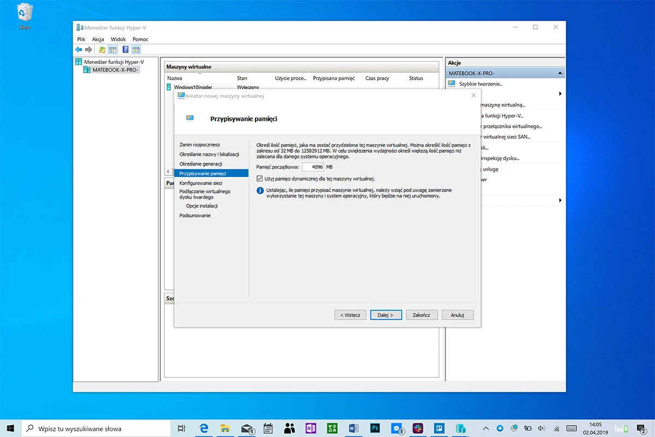655x437 pixels.
Task: Click the Forward arrow in Hyper-V toolbar
Action: 88,50
